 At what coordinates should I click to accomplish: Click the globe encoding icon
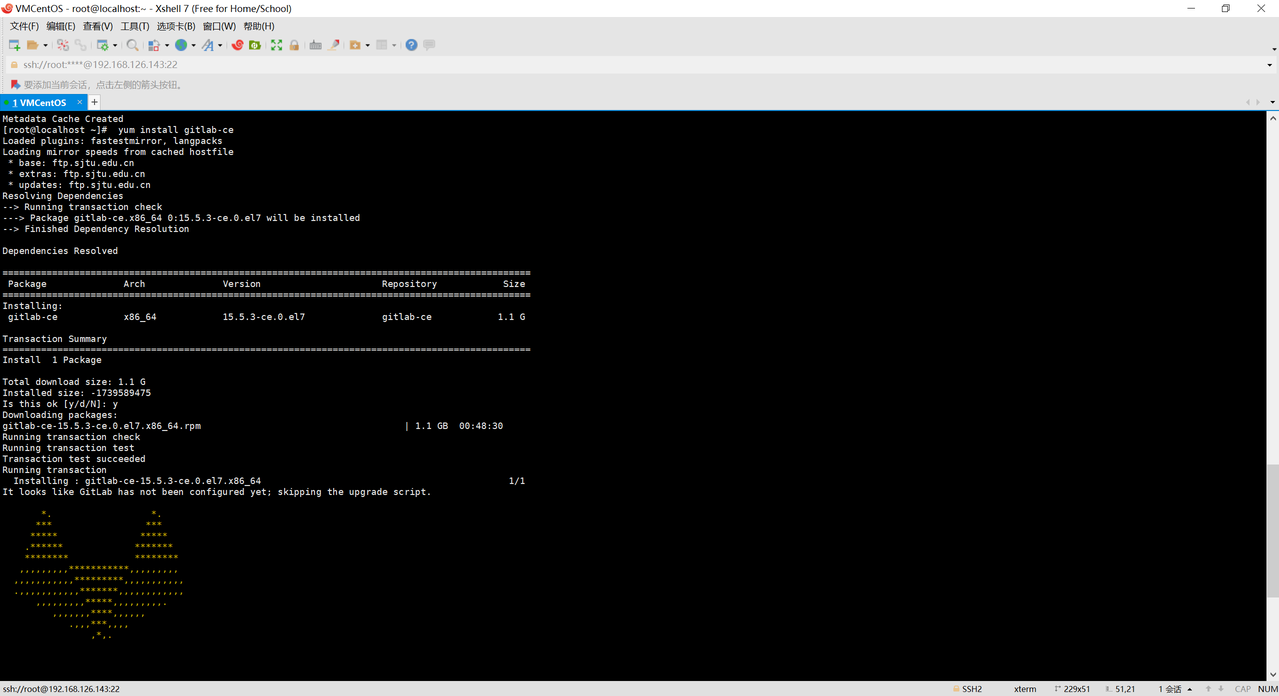coord(181,45)
